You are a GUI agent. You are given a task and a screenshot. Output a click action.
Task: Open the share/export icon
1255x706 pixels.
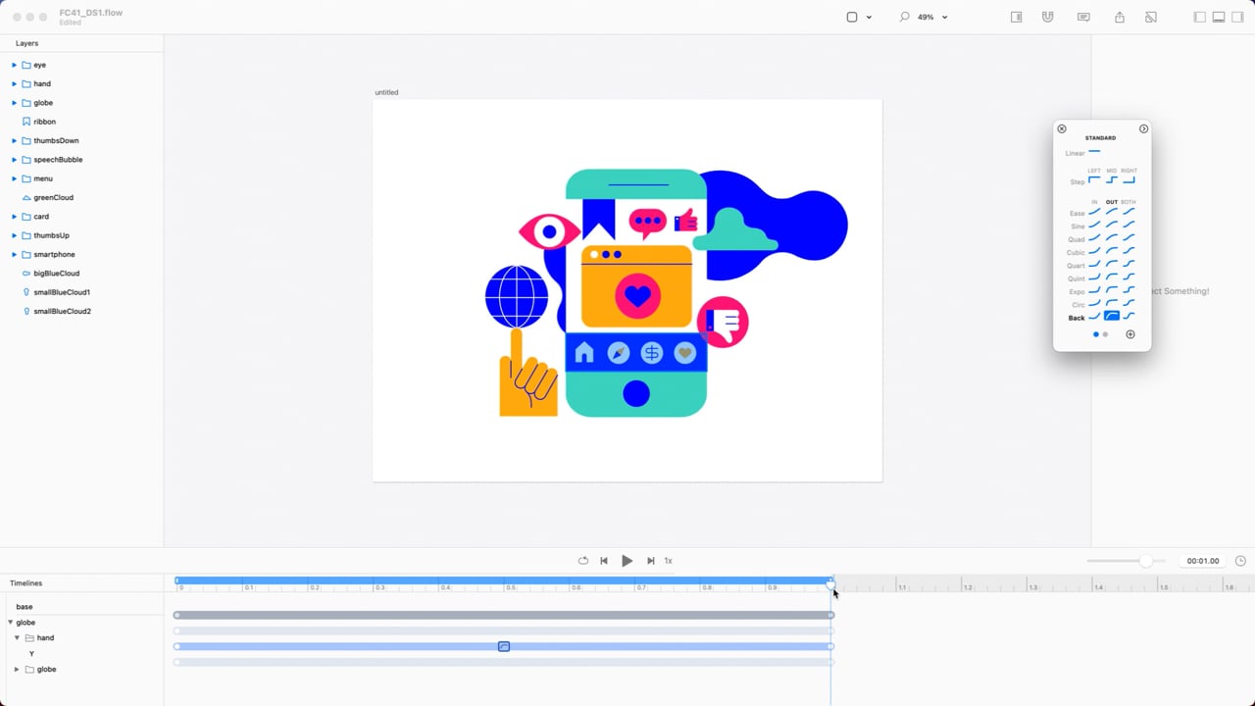point(1120,17)
